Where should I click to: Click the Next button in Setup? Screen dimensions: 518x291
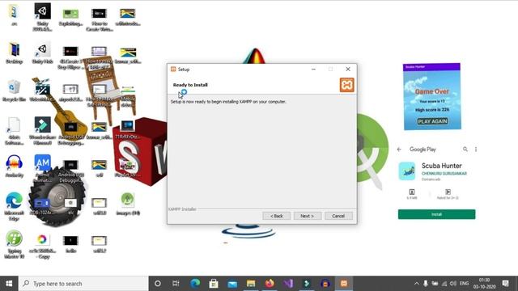point(308,216)
